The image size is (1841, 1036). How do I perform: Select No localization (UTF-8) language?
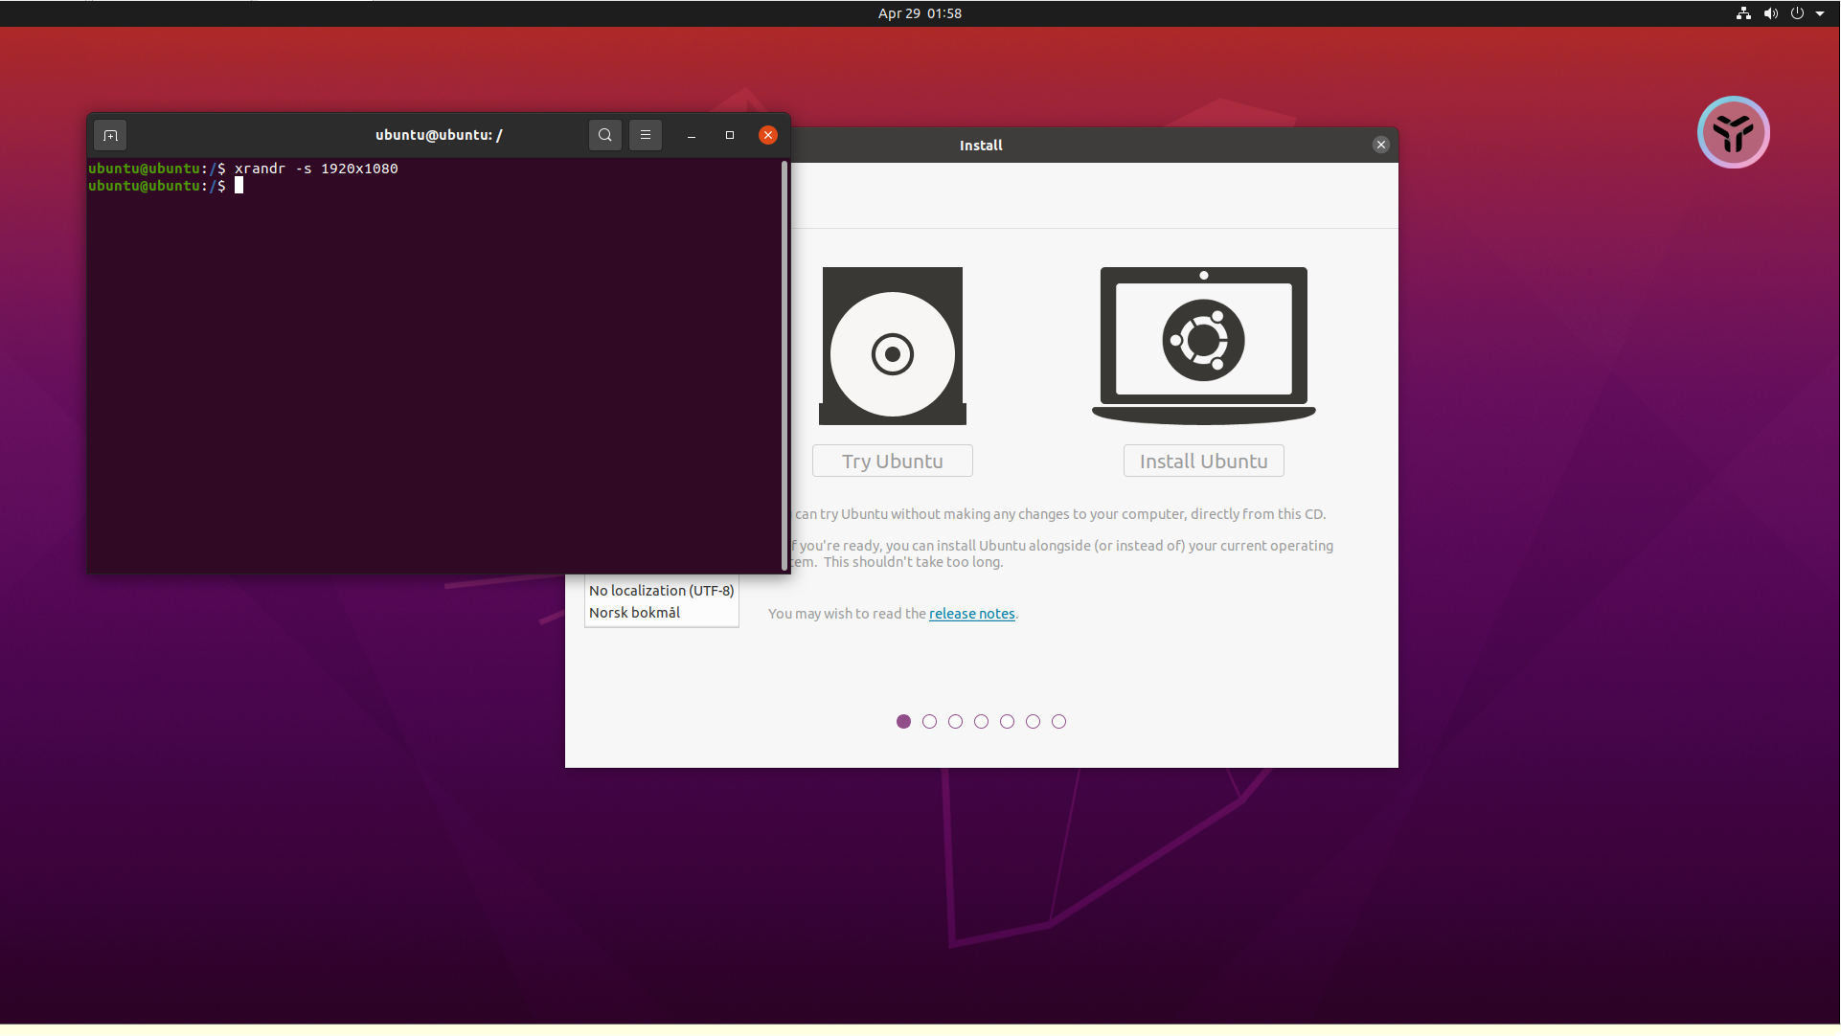click(661, 591)
